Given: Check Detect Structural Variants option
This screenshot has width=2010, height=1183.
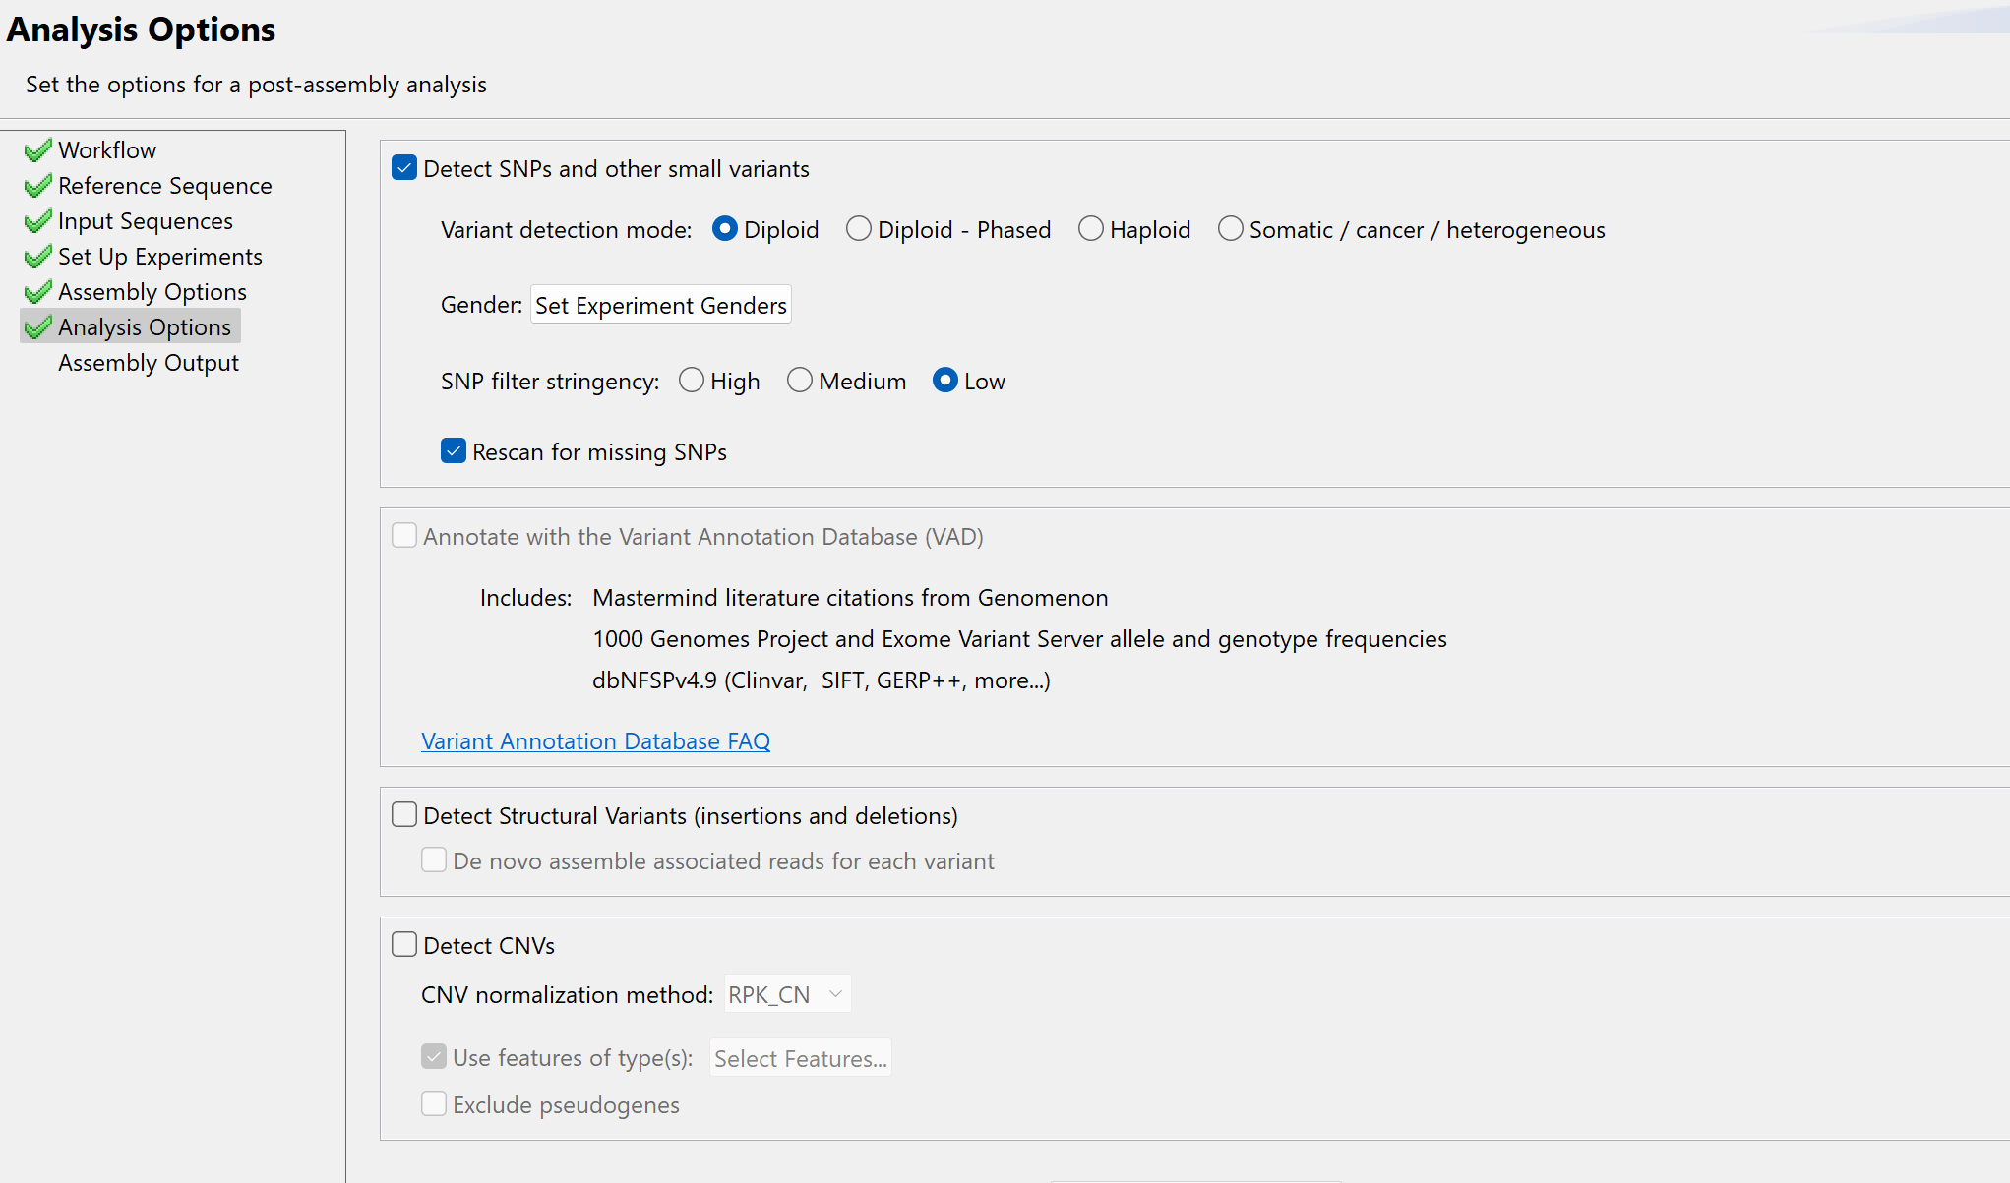Looking at the screenshot, I should 404,814.
